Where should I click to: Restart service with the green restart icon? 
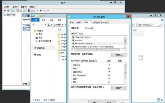pos(48,10)
